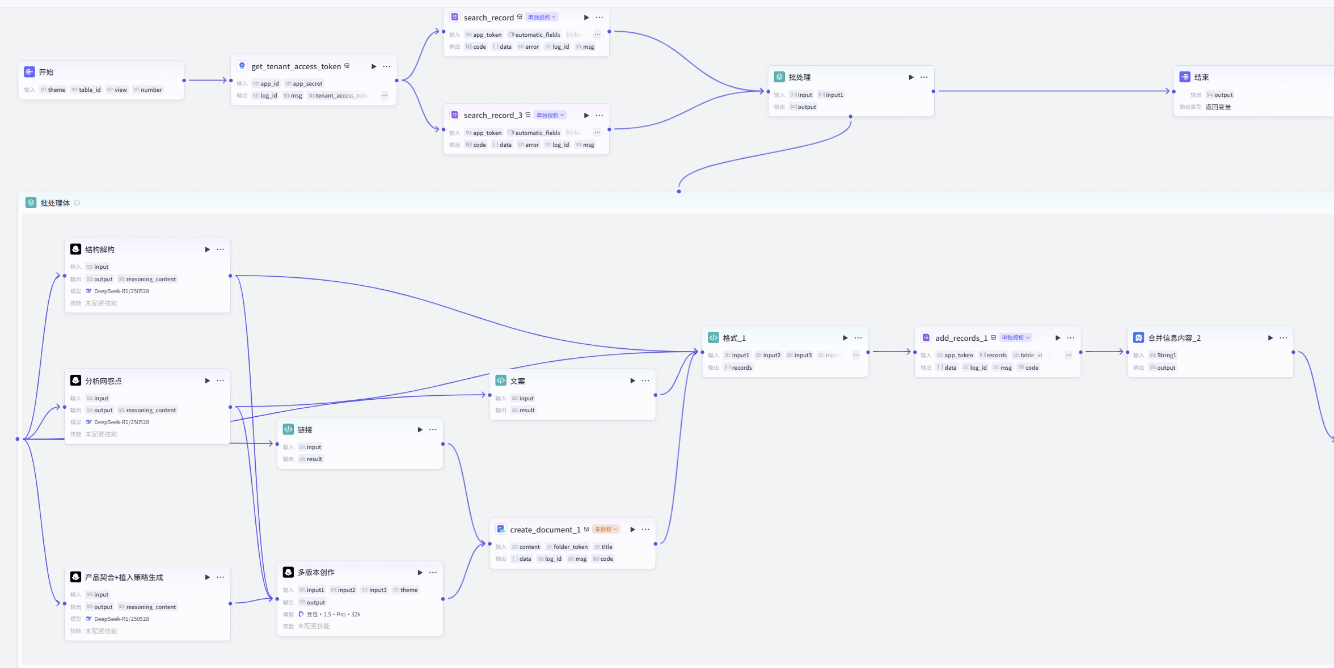Image resolution: width=1334 pixels, height=668 pixels.
Task: Select the search_record table plugin icon
Action: [x=454, y=17]
